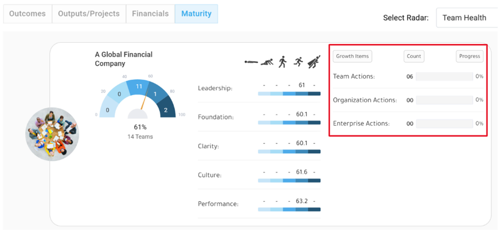
Task: Click the Progress header button
Action: (x=470, y=57)
